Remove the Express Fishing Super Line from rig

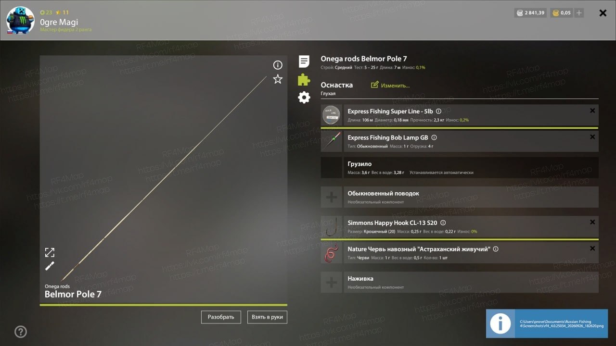point(592,111)
